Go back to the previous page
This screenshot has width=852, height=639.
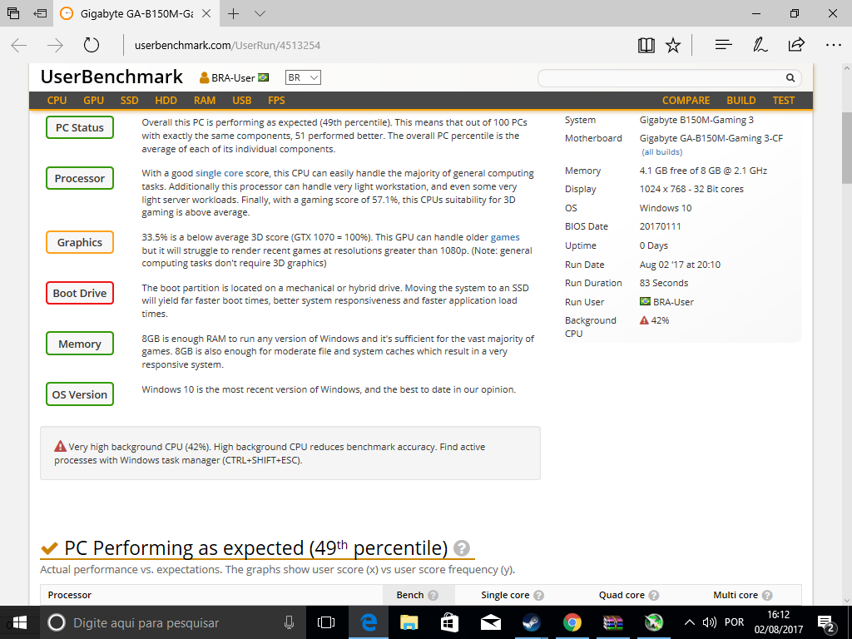[x=19, y=45]
